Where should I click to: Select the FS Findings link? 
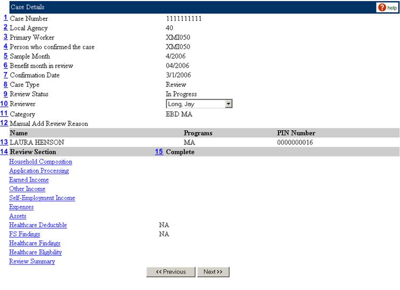(x=25, y=234)
